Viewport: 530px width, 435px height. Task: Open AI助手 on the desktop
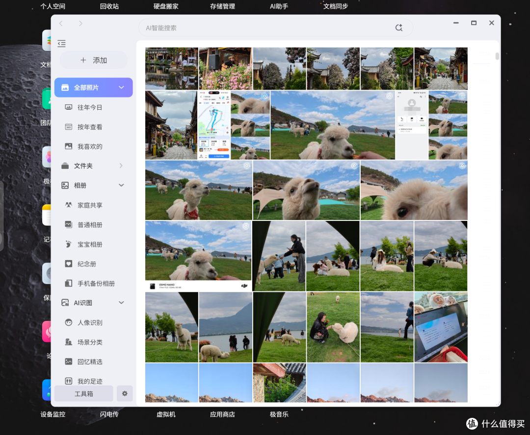click(x=279, y=6)
